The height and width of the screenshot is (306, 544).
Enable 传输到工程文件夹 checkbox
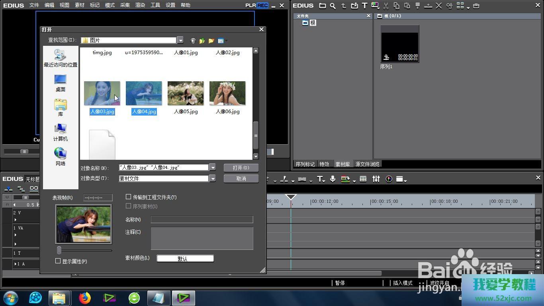[129, 197]
